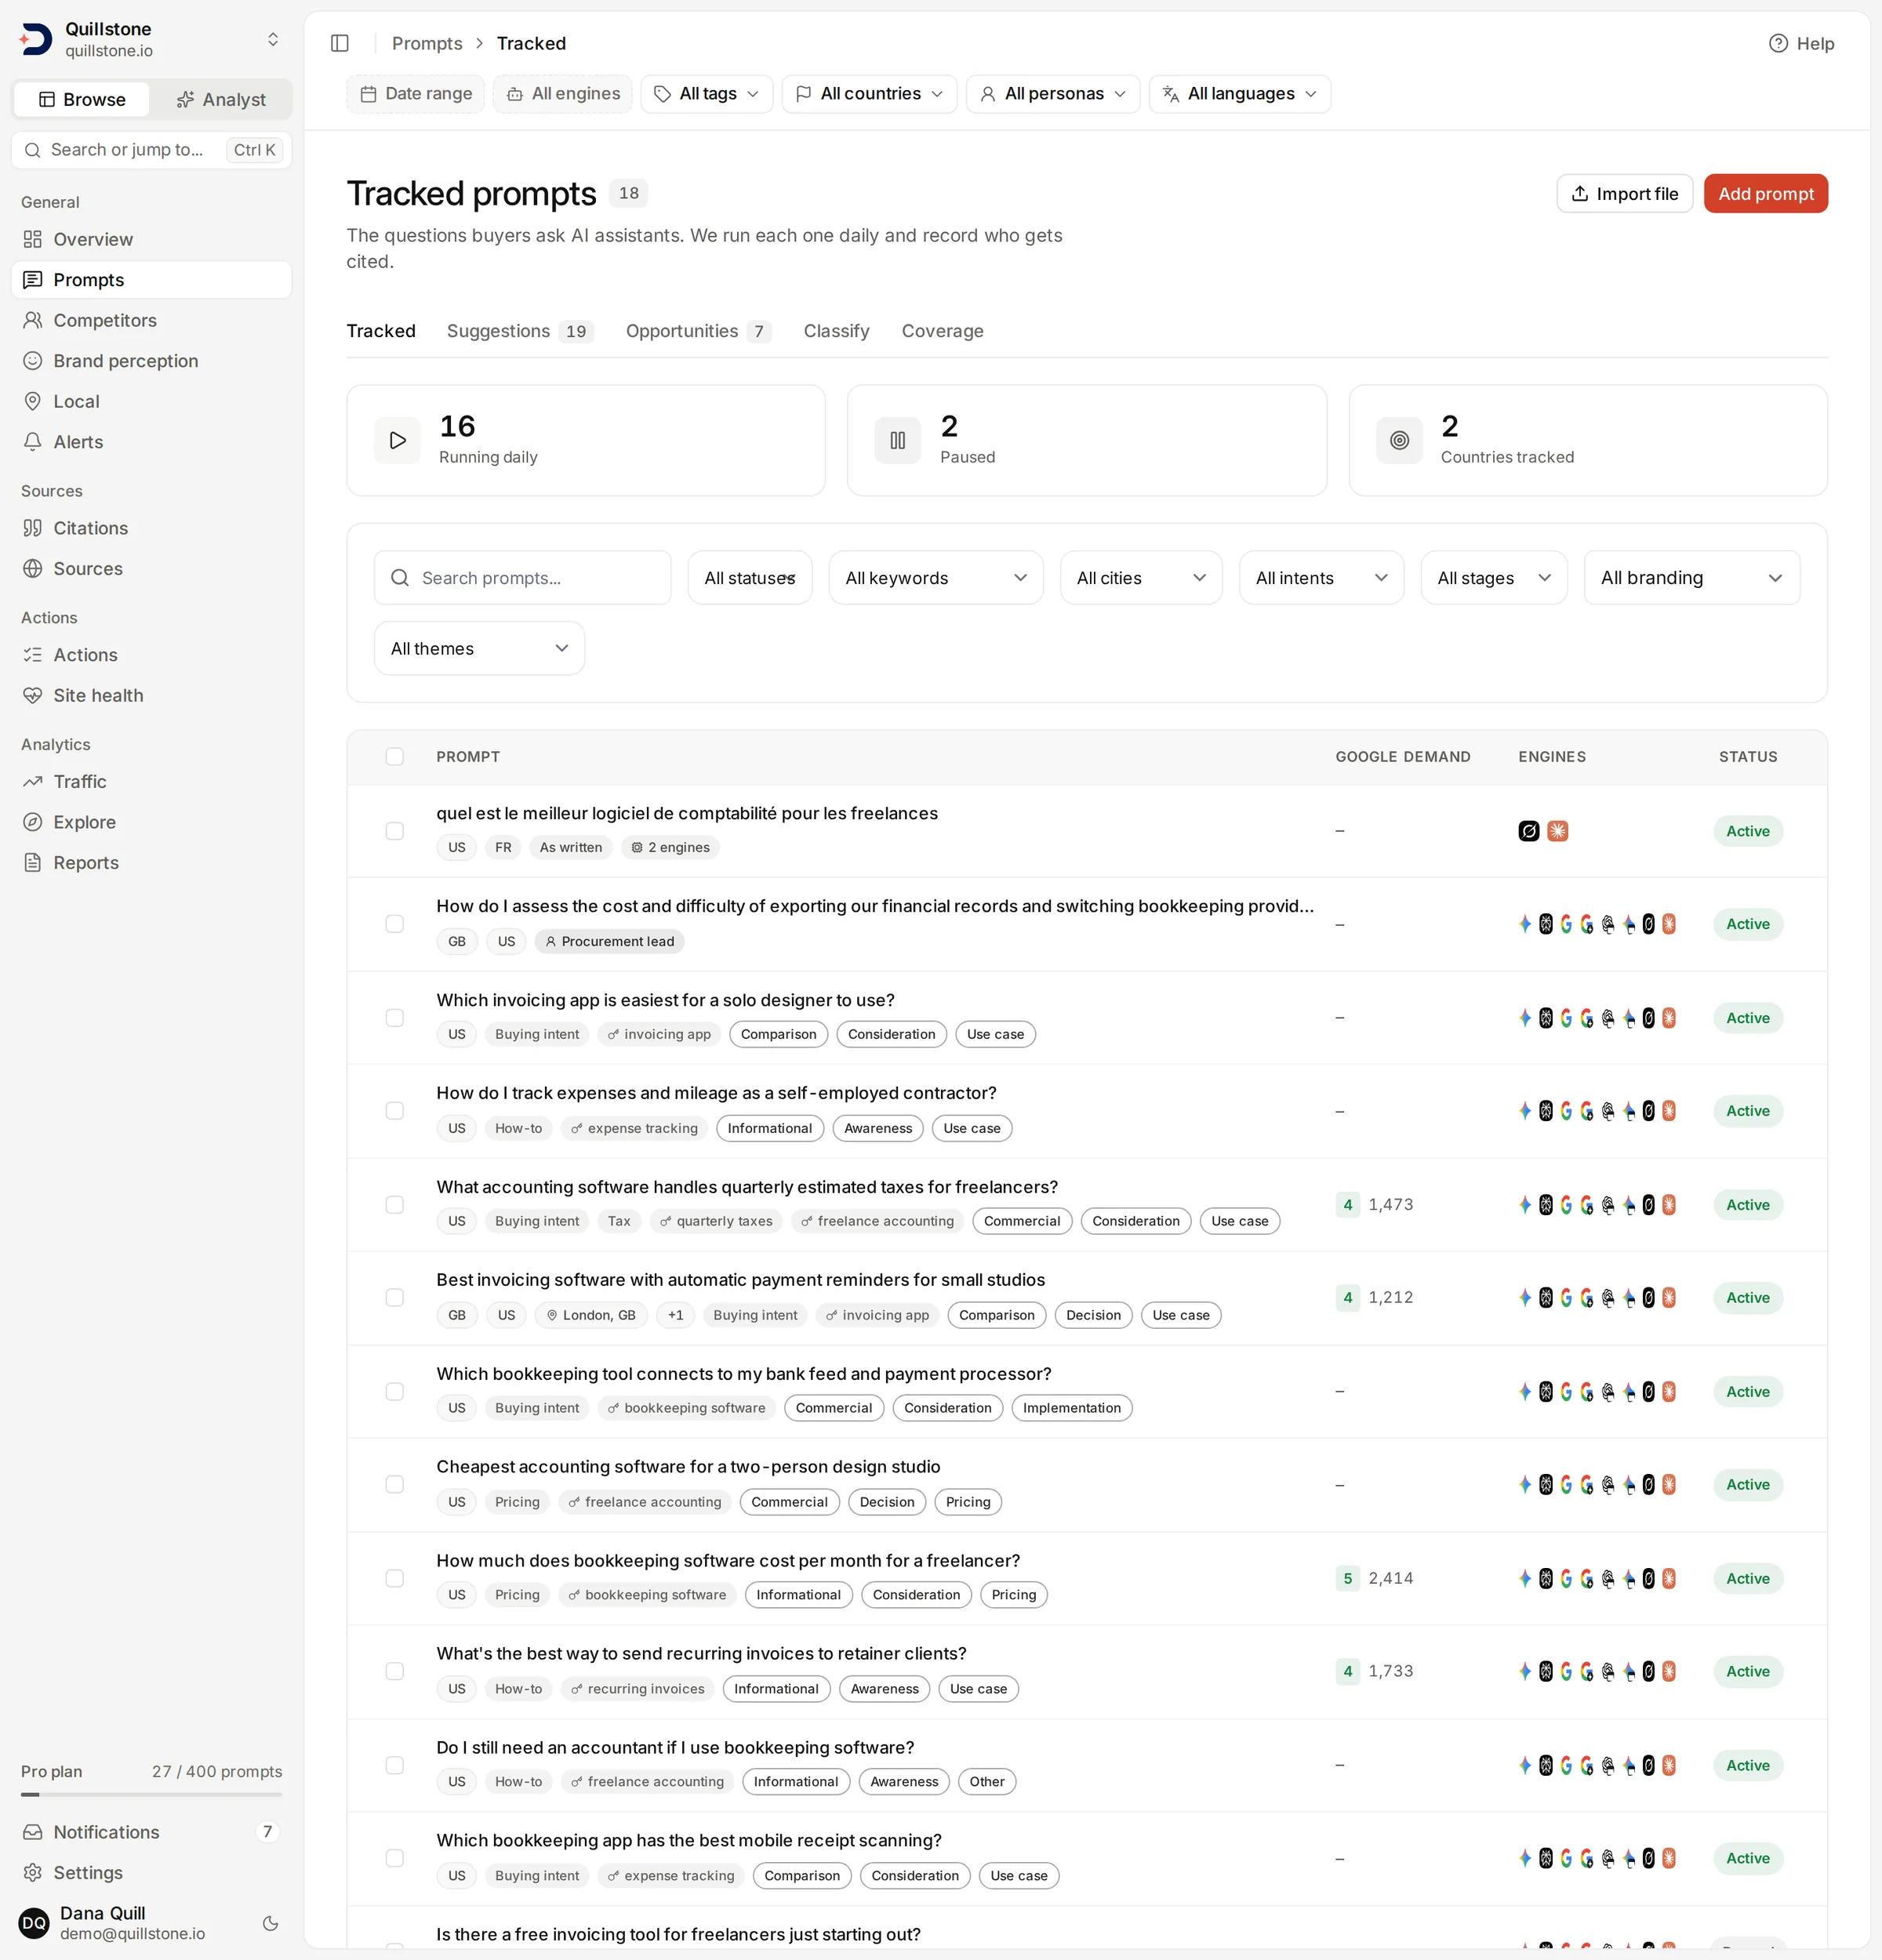Toggle dark mode moon icon
Image resolution: width=1882 pixels, height=1960 pixels.
point(270,1923)
